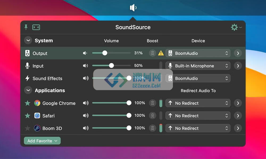Mute Google Chrome audio
Image resolution: width=266 pixels, height=159 pixels.
pos(86,103)
